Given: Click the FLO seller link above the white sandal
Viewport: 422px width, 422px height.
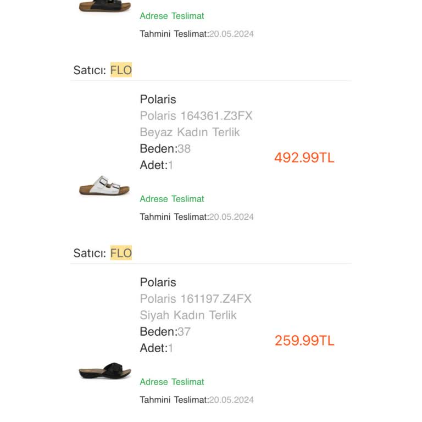Looking at the screenshot, I should [x=121, y=70].
